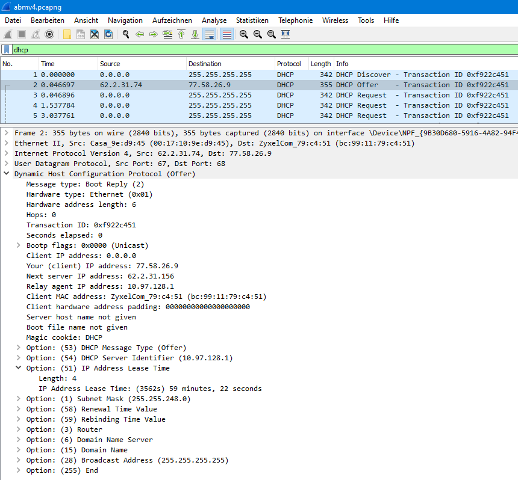Viewport: 518px width, 480px height.
Task: Open the Analyse menu
Action: [x=214, y=20]
